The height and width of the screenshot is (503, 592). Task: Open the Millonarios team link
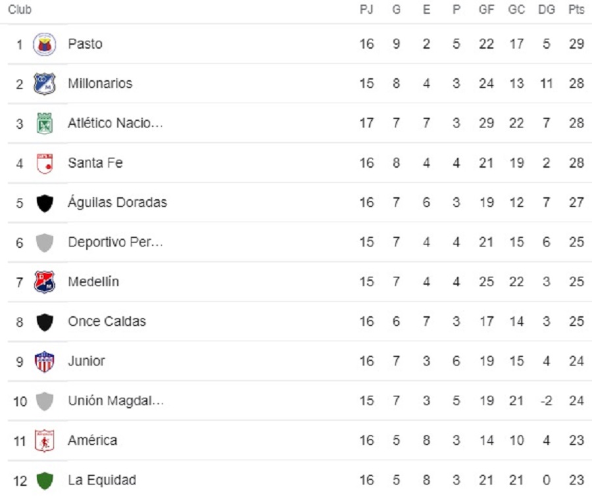coord(100,84)
